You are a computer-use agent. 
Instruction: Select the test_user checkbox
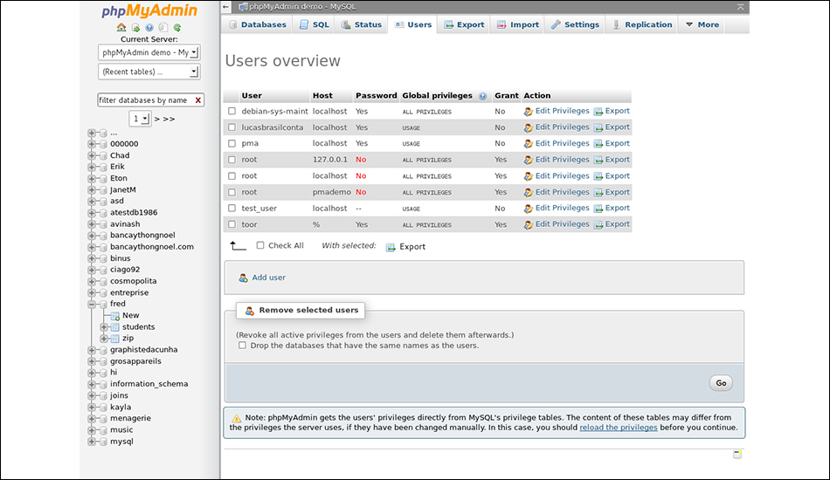click(x=232, y=209)
